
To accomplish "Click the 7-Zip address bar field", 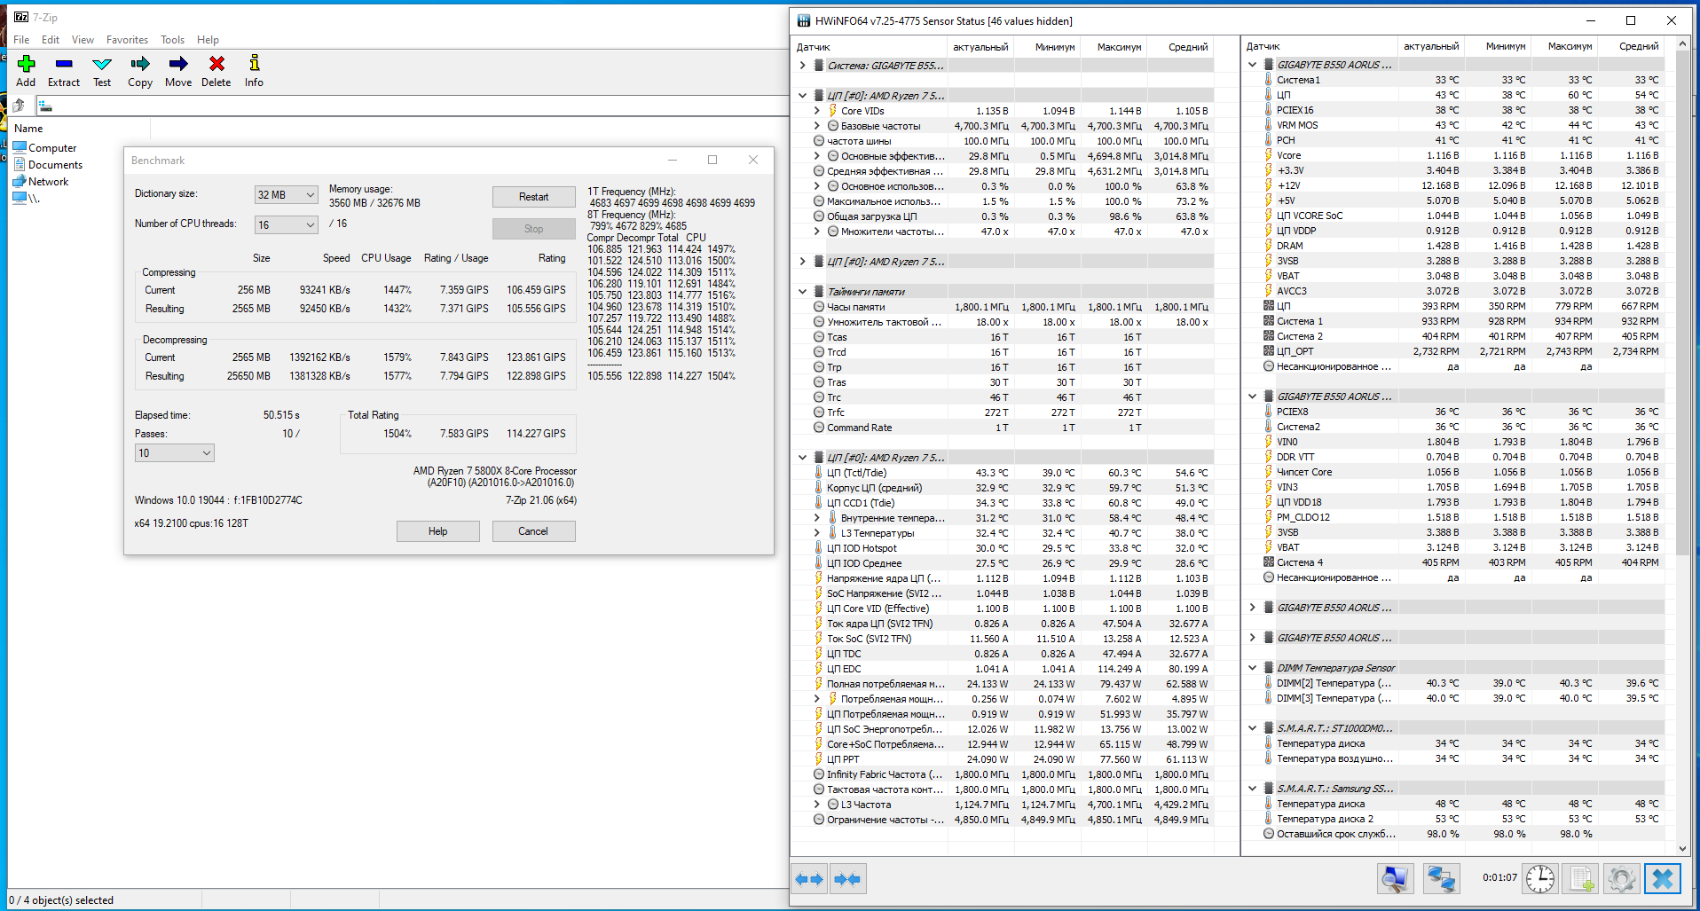I will [x=413, y=106].
